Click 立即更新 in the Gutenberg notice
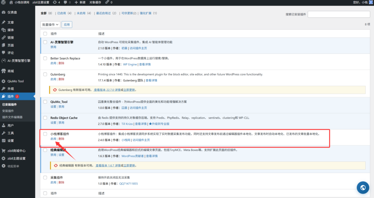The height and width of the screenshot is (198, 374). (x=129, y=90)
